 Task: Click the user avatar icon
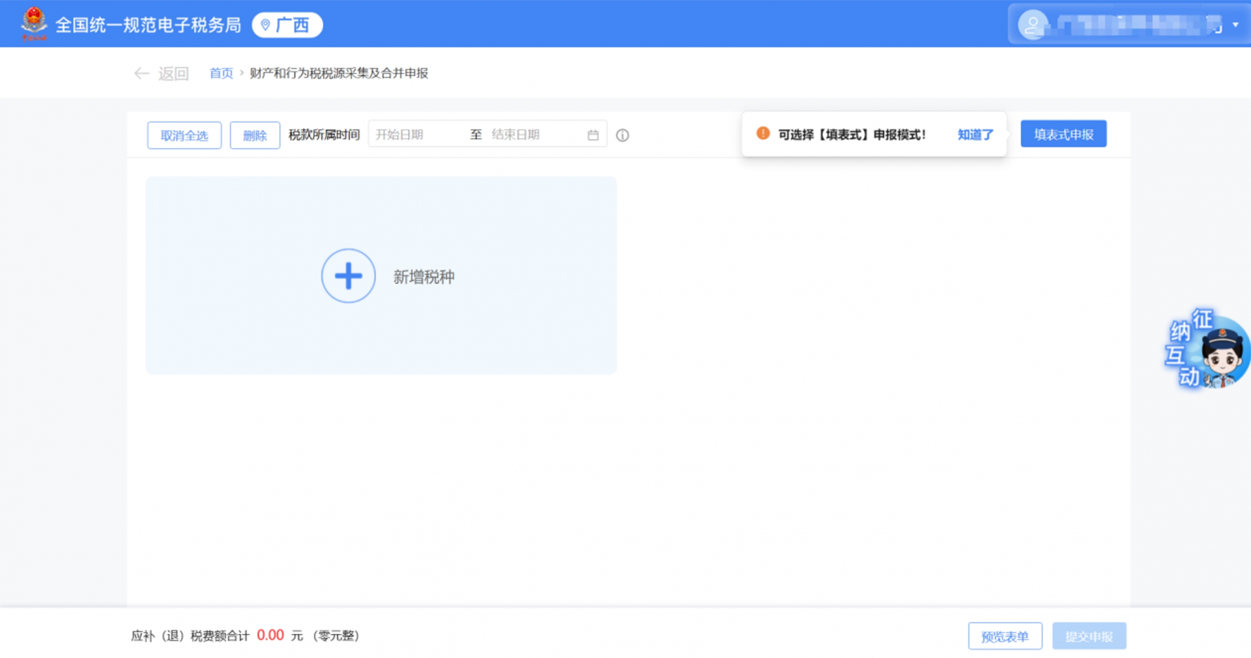point(1033,25)
